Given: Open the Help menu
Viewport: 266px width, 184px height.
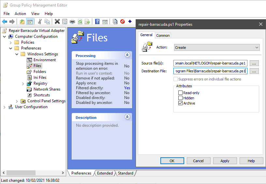Looking at the screenshot, I should pyautogui.click(x=49, y=14).
